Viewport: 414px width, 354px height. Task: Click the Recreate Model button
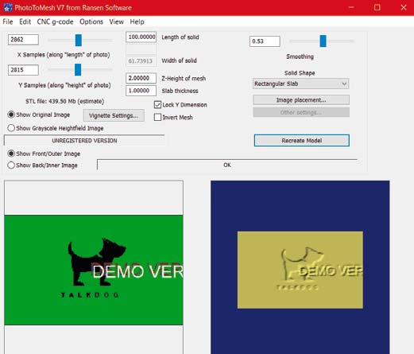[302, 140]
